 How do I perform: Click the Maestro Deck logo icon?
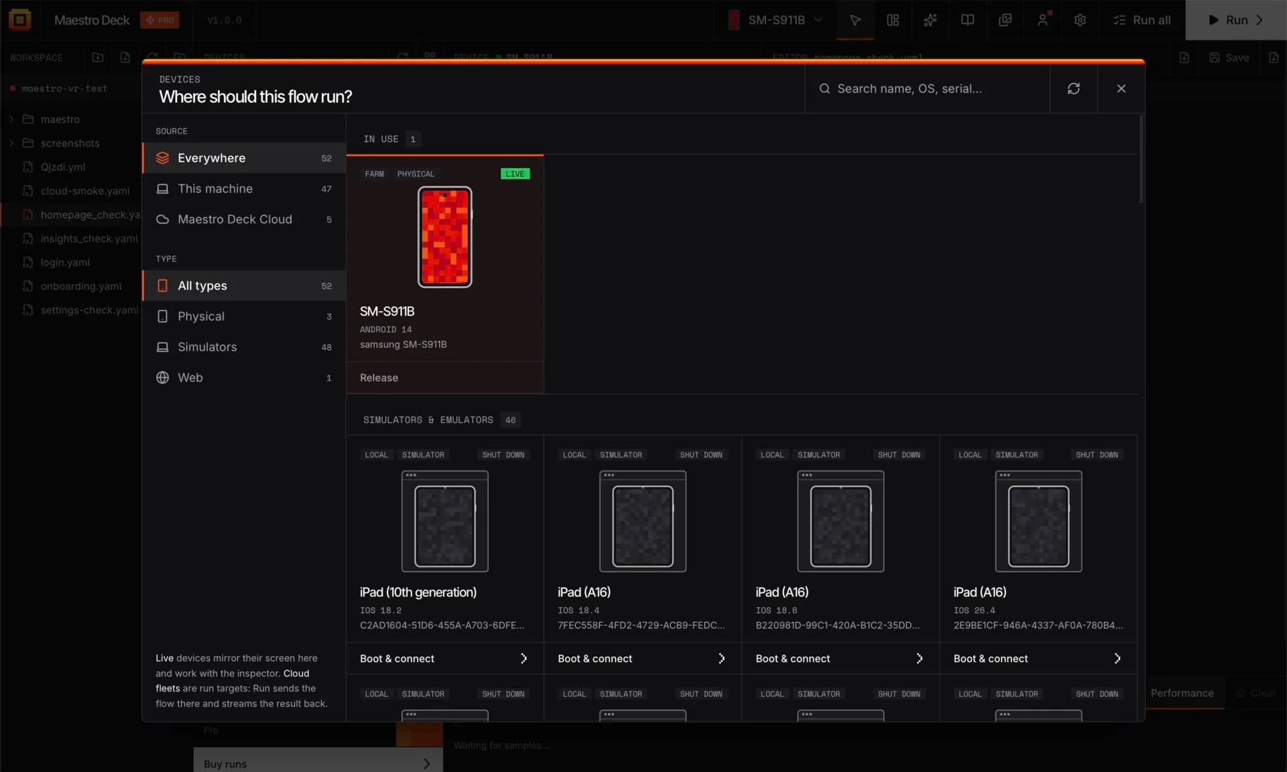[x=20, y=20]
